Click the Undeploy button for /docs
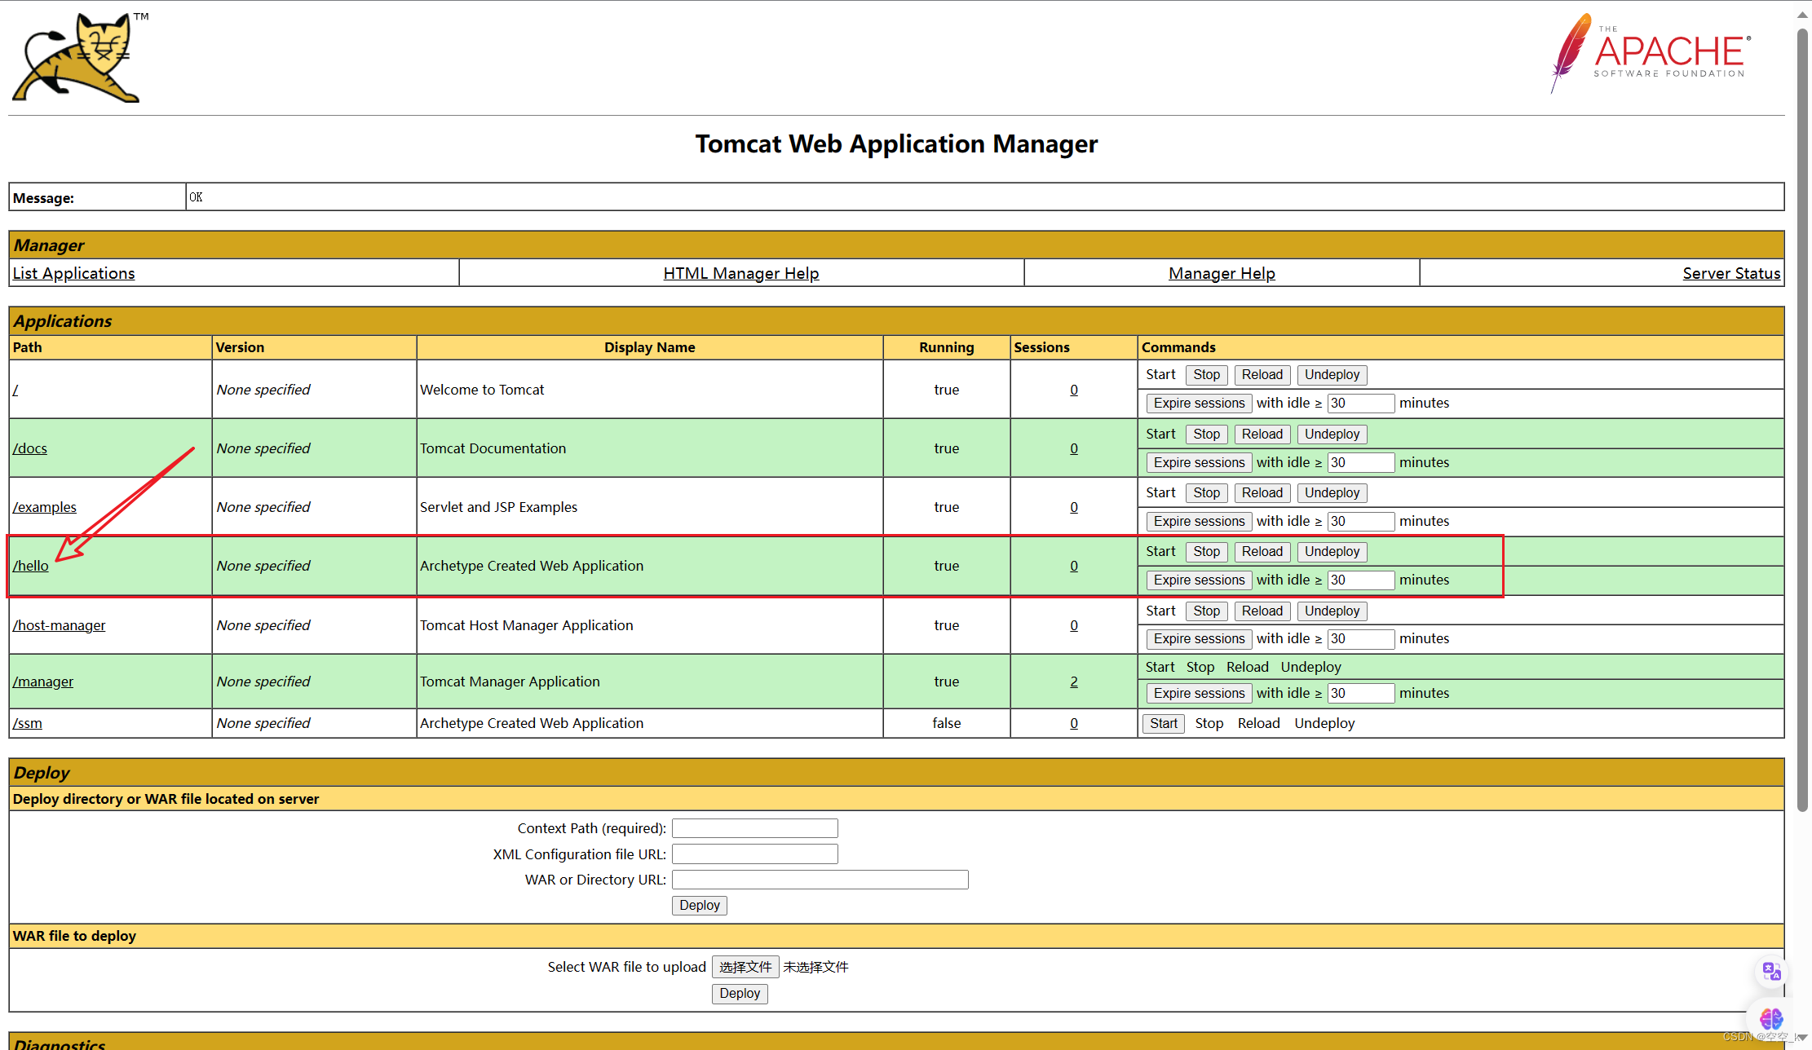 1331,433
